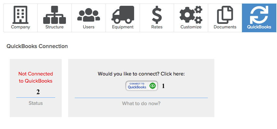Click the Not Connected to QuickBooks text
The image size is (277, 129).
[36, 77]
